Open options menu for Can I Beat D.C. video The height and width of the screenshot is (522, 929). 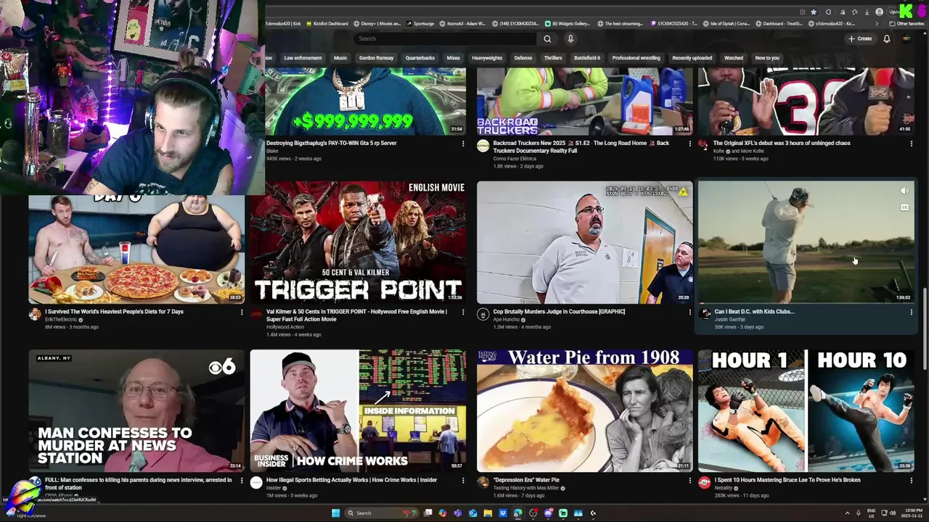[911, 312]
